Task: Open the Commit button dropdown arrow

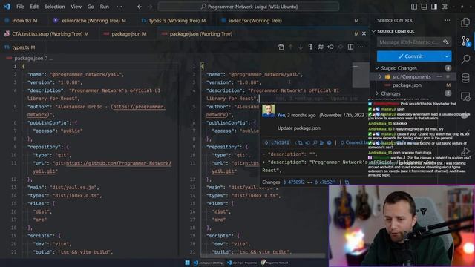Action: point(447,56)
